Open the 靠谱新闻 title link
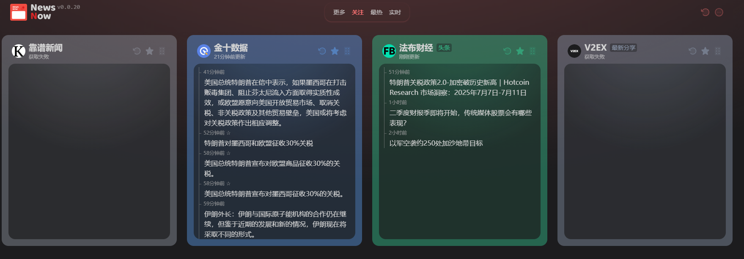This screenshot has height=259, width=744. tap(46, 48)
